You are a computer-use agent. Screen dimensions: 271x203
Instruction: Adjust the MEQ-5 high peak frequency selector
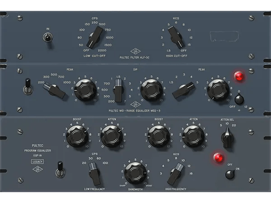coord(184,90)
